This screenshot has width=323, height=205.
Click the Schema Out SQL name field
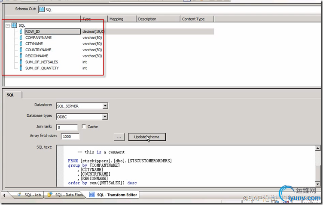(x=180, y=9)
